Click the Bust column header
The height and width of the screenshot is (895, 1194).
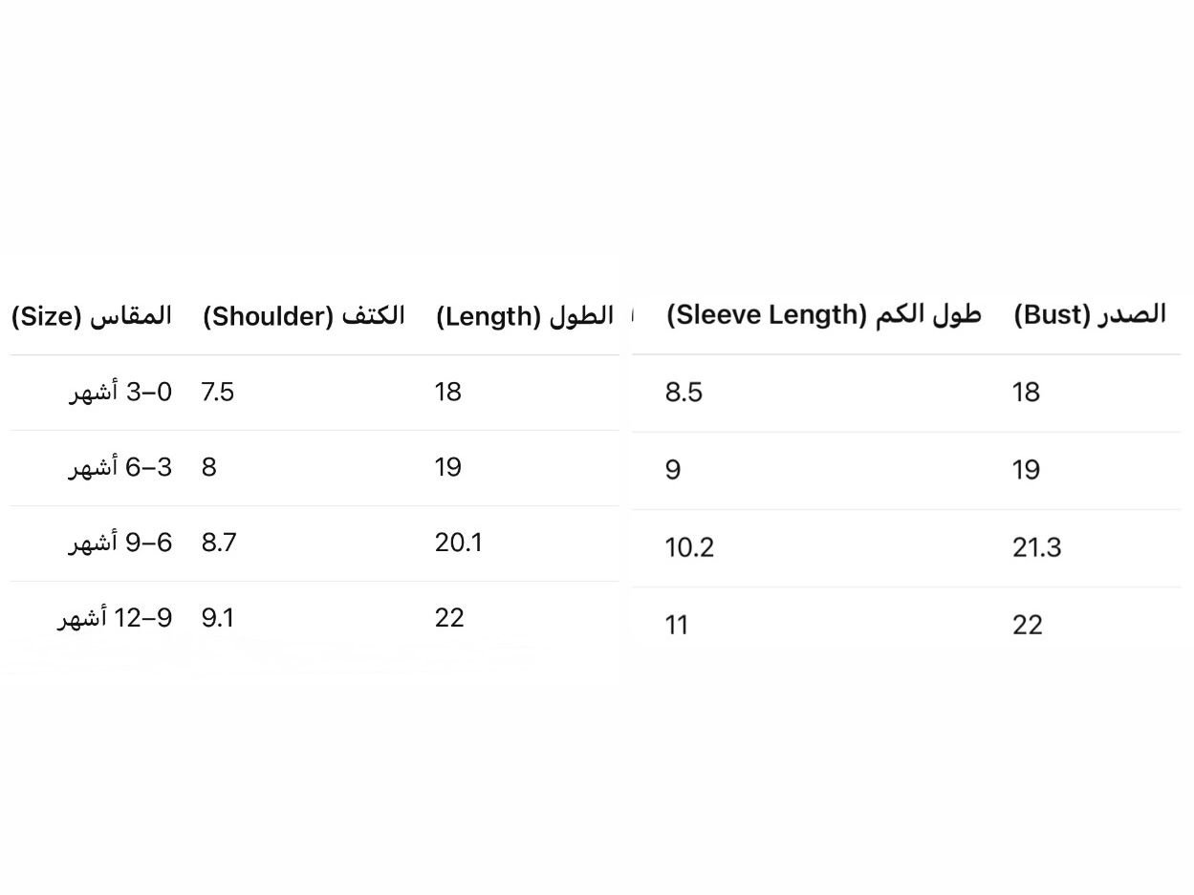[1089, 315]
